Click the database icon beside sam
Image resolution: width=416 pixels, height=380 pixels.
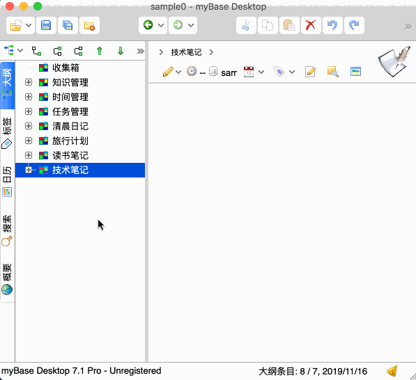[x=213, y=71]
